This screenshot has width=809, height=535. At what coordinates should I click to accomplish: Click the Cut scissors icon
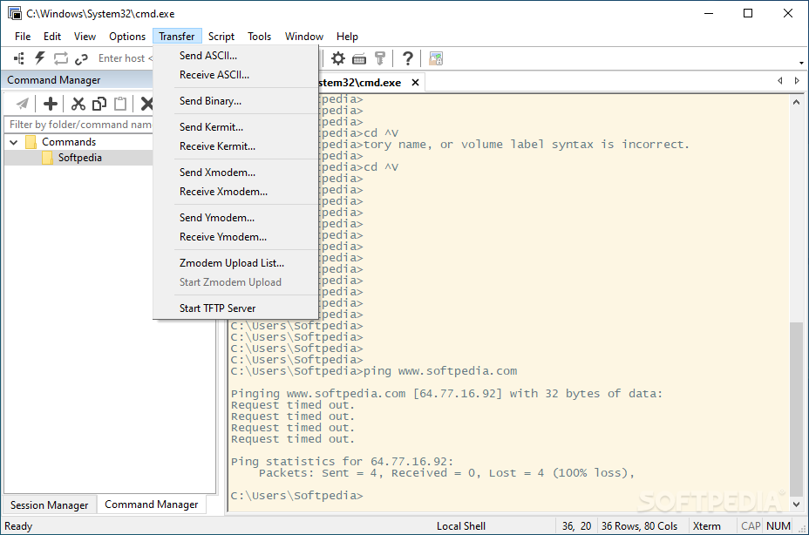pos(78,104)
